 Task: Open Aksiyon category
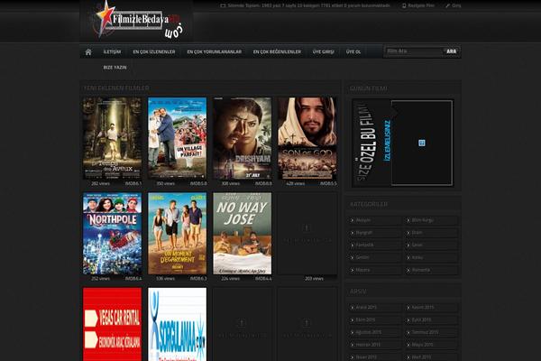(363, 220)
